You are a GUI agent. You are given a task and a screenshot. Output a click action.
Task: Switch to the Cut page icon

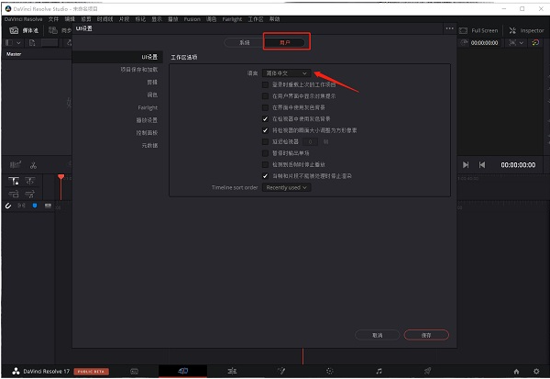(182, 371)
